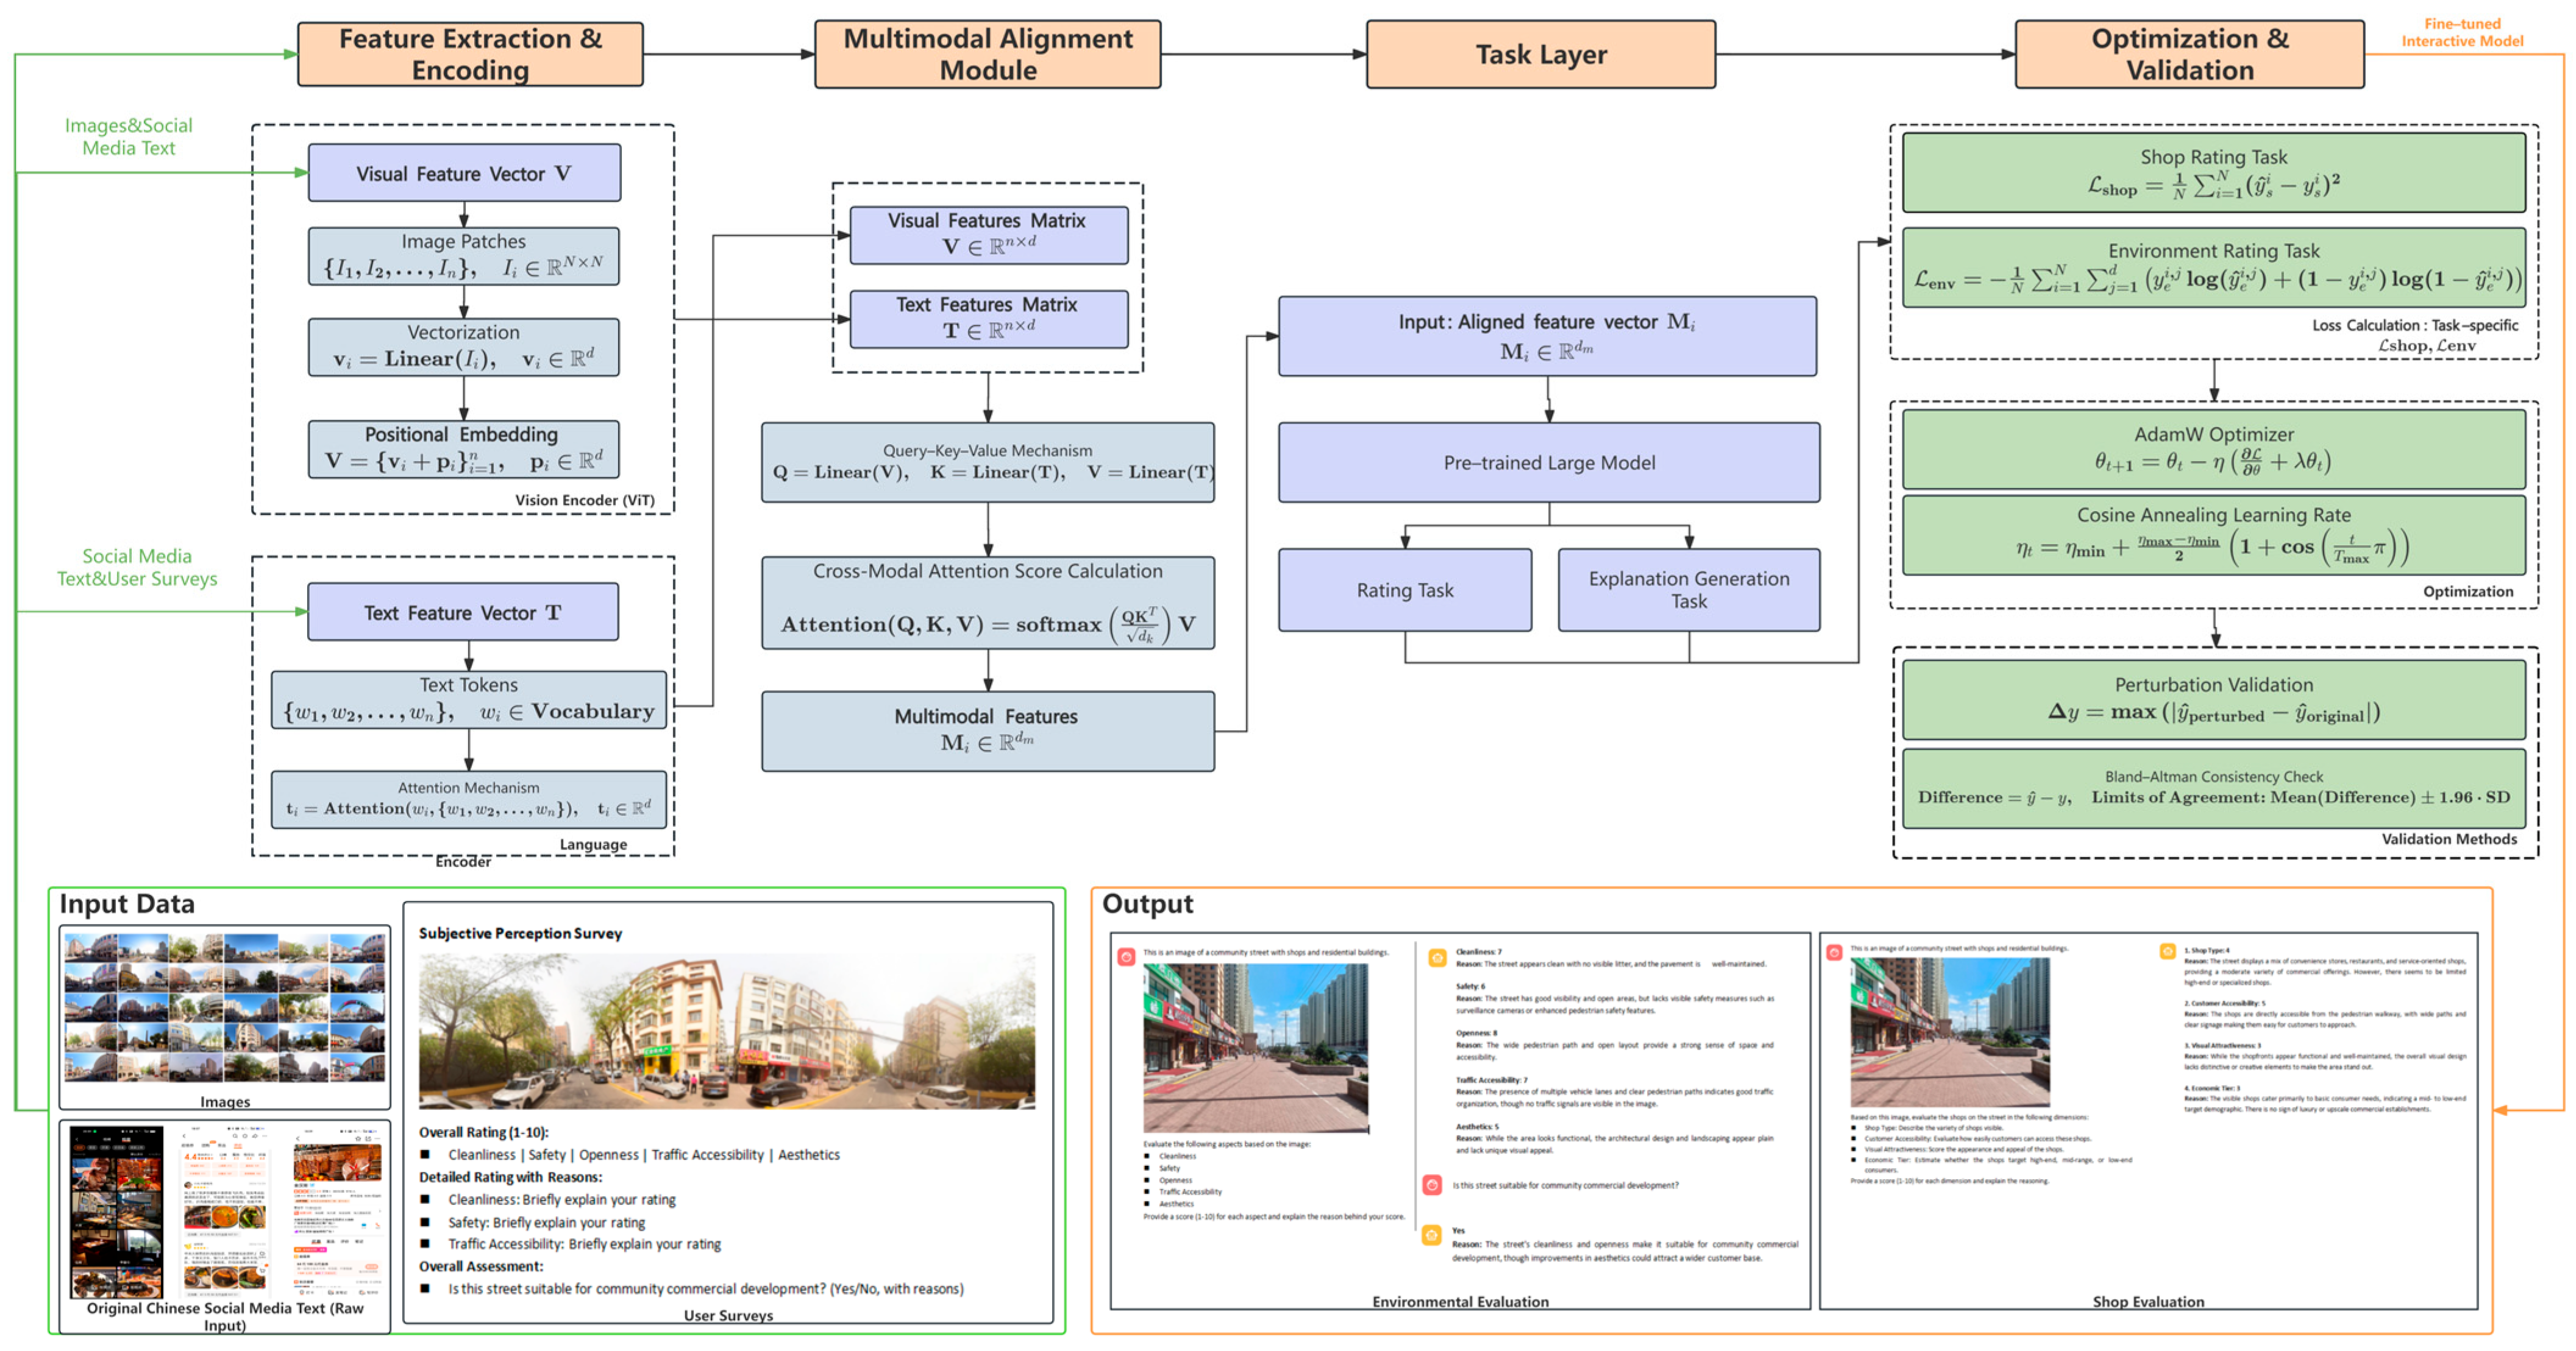The image size is (2576, 1351).
Task: Click the AdamW Optimizer green box
Action: coord(2213,449)
